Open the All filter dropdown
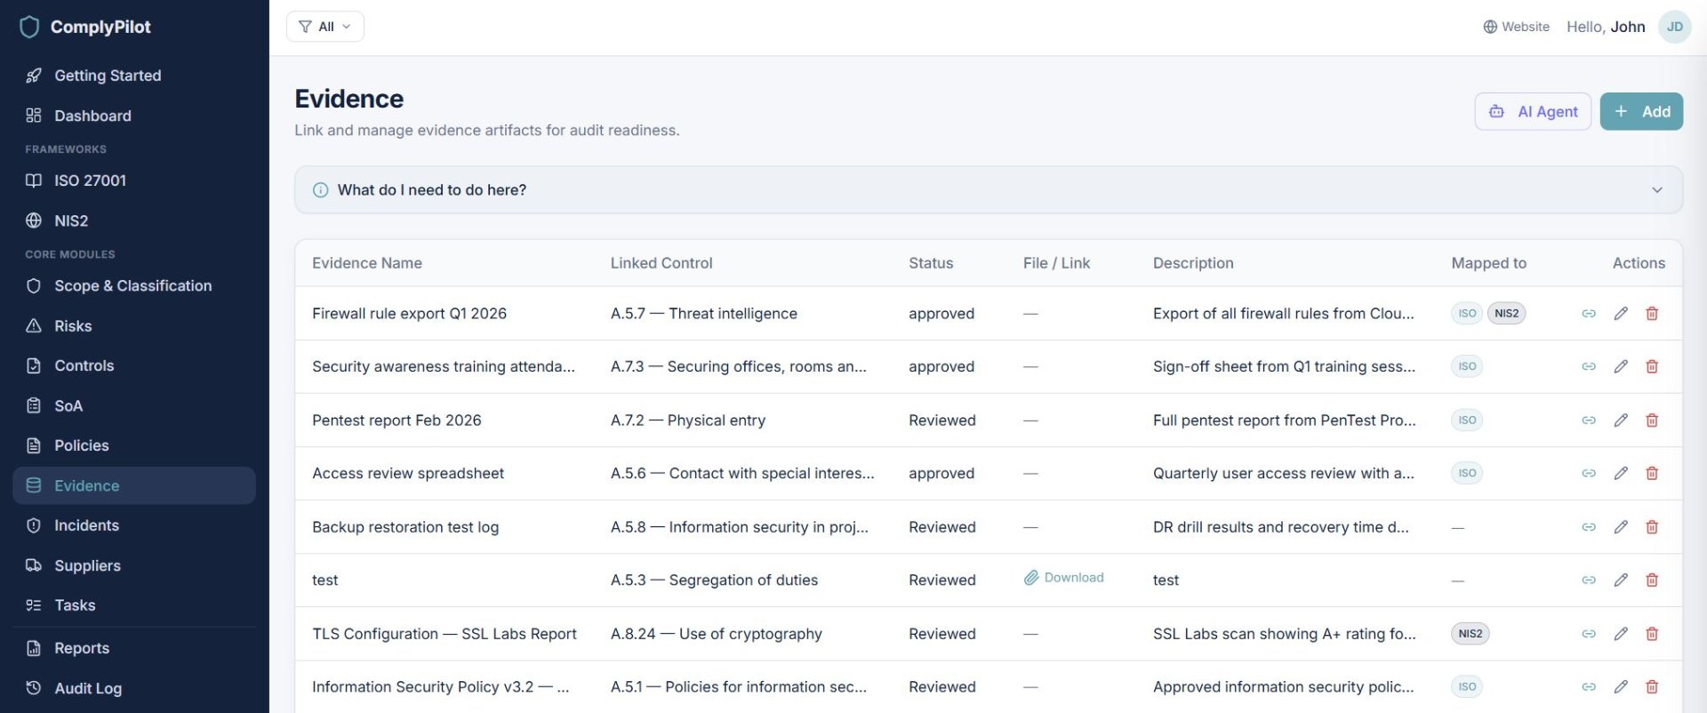Viewport: 1707px width, 713px height. tap(325, 27)
